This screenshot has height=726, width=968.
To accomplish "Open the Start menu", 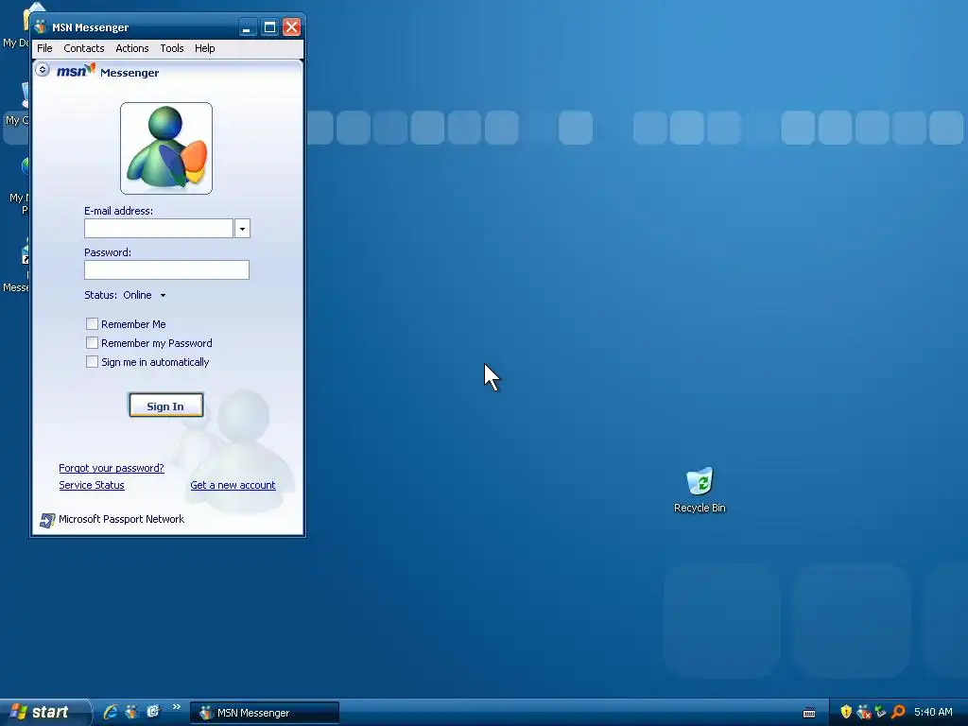I will tap(45, 712).
